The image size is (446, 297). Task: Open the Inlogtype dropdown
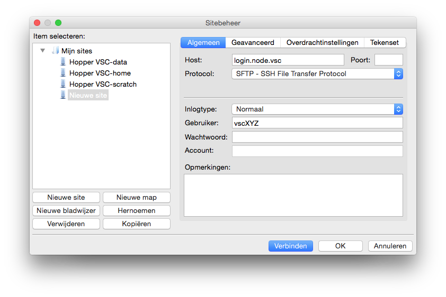pyautogui.click(x=317, y=109)
